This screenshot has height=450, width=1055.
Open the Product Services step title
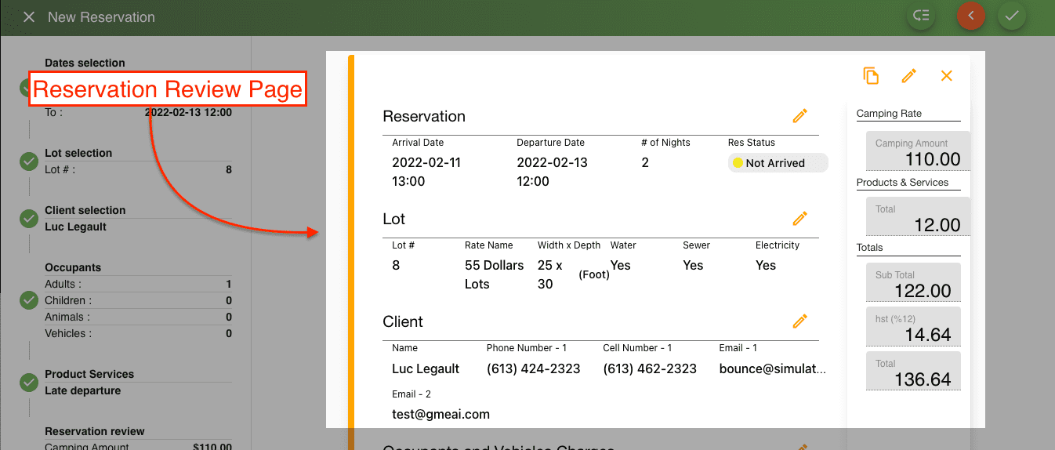[89, 374]
